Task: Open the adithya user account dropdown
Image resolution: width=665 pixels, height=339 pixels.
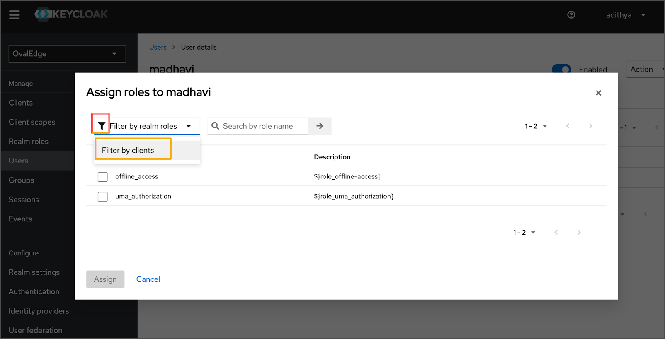Action: pyautogui.click(x=625, y=15)
